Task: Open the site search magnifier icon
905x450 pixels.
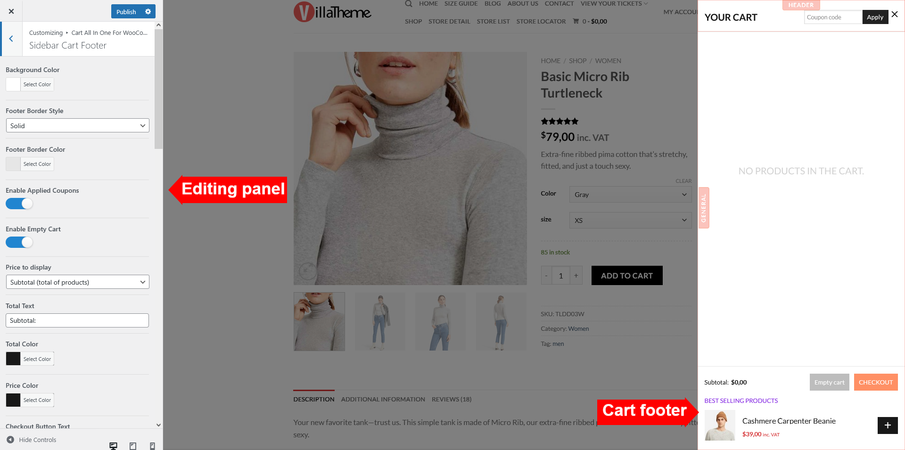Action: [409, 4]
